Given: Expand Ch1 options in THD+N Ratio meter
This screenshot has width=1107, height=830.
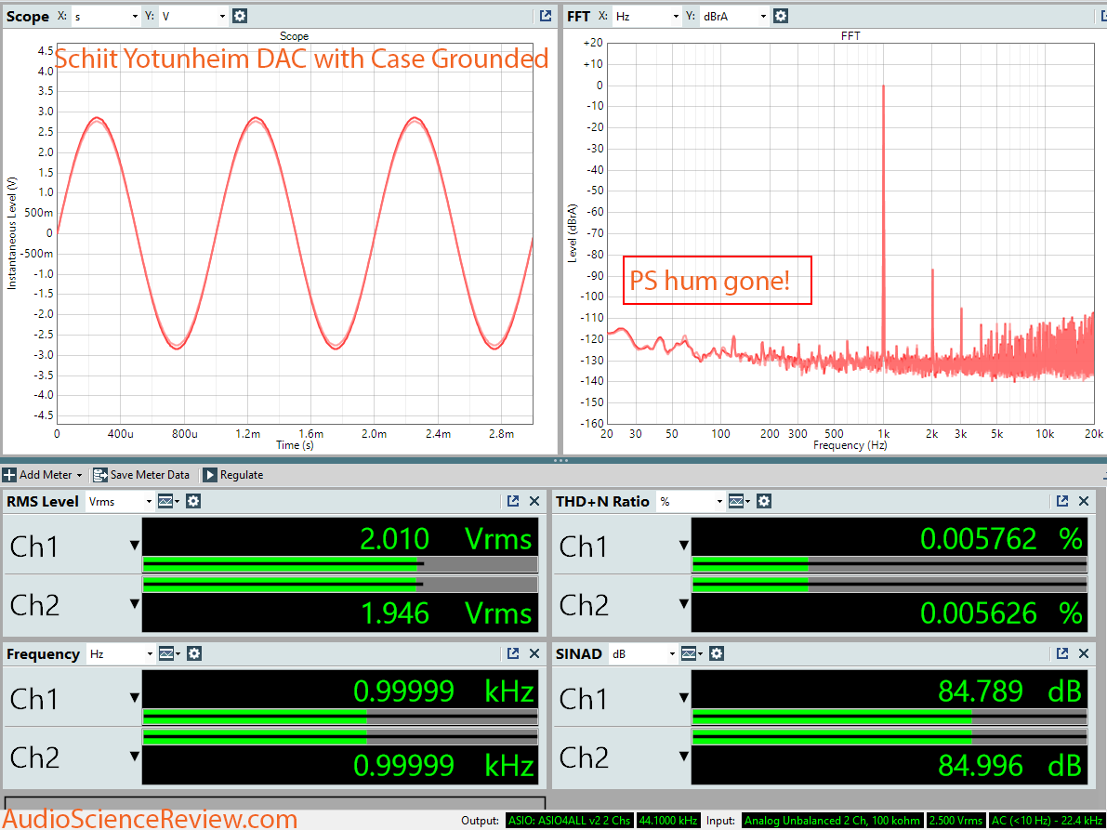Looking at the screenshot, I should pyautogui.click(x=683, y=545).
